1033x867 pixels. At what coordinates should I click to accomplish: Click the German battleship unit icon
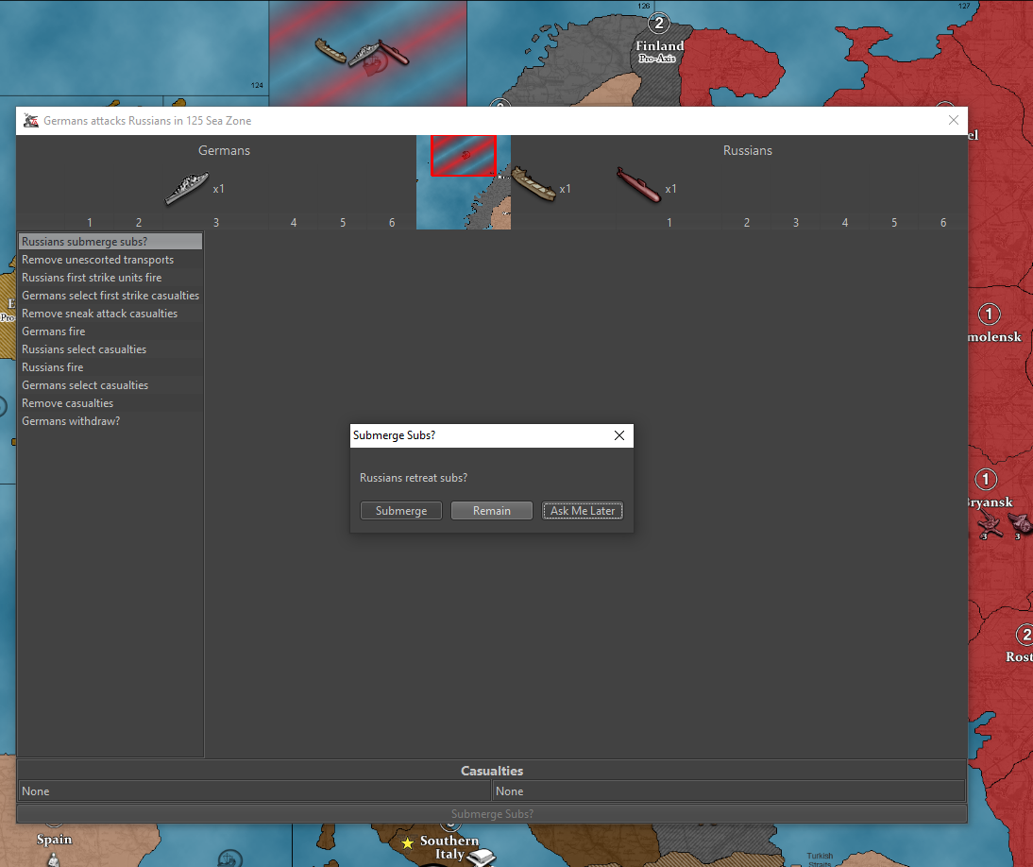186,188
